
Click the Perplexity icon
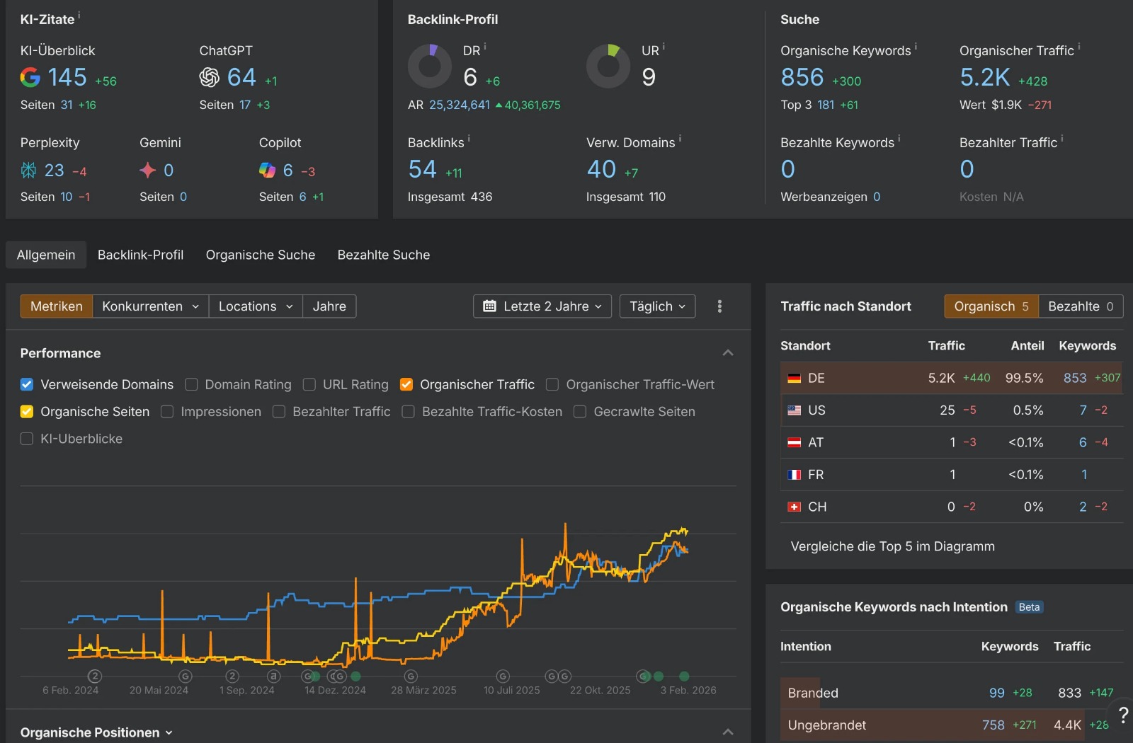[28, 170]
